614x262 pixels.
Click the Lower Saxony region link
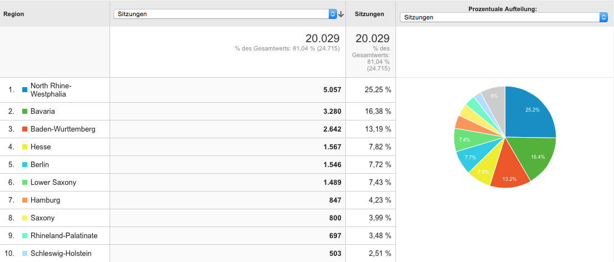point(53,183)
